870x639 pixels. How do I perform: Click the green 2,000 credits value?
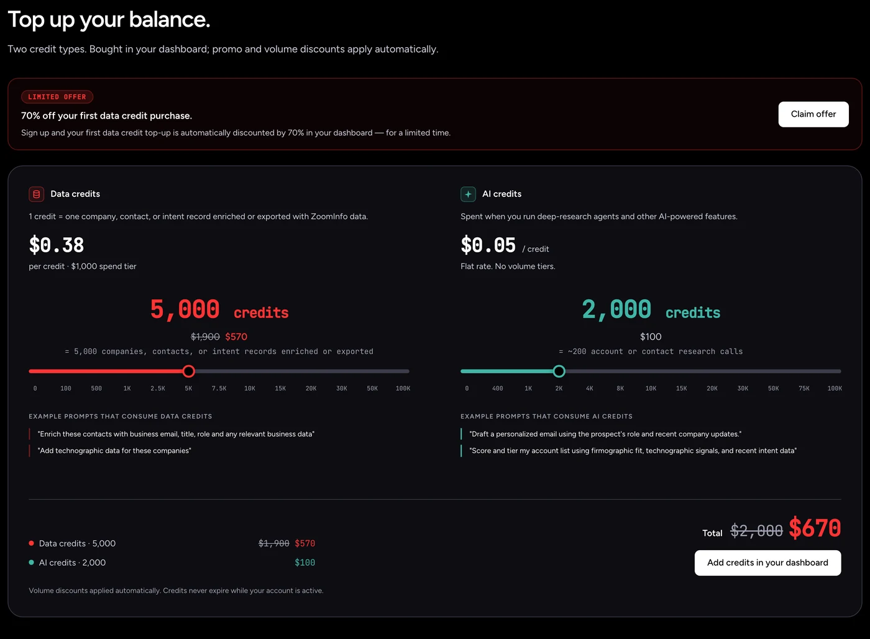651,309
